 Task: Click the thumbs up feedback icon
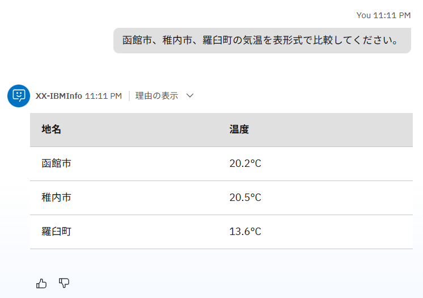click(x=41, y=283)
